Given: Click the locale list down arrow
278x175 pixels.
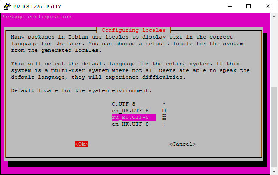Looking at the screenshot, I should coord(164,124).
